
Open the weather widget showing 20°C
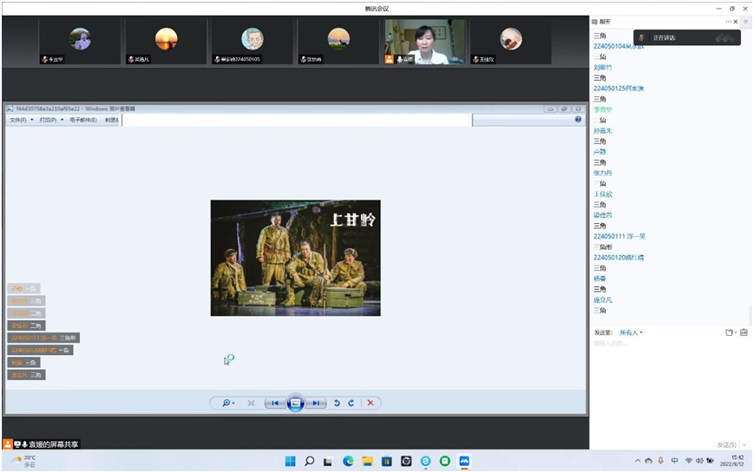click(23, 461)
